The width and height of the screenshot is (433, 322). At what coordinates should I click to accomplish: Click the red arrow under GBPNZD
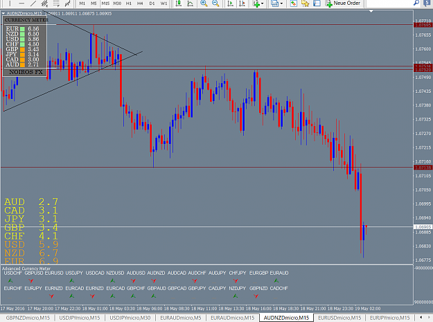click(x=256, y=296)
